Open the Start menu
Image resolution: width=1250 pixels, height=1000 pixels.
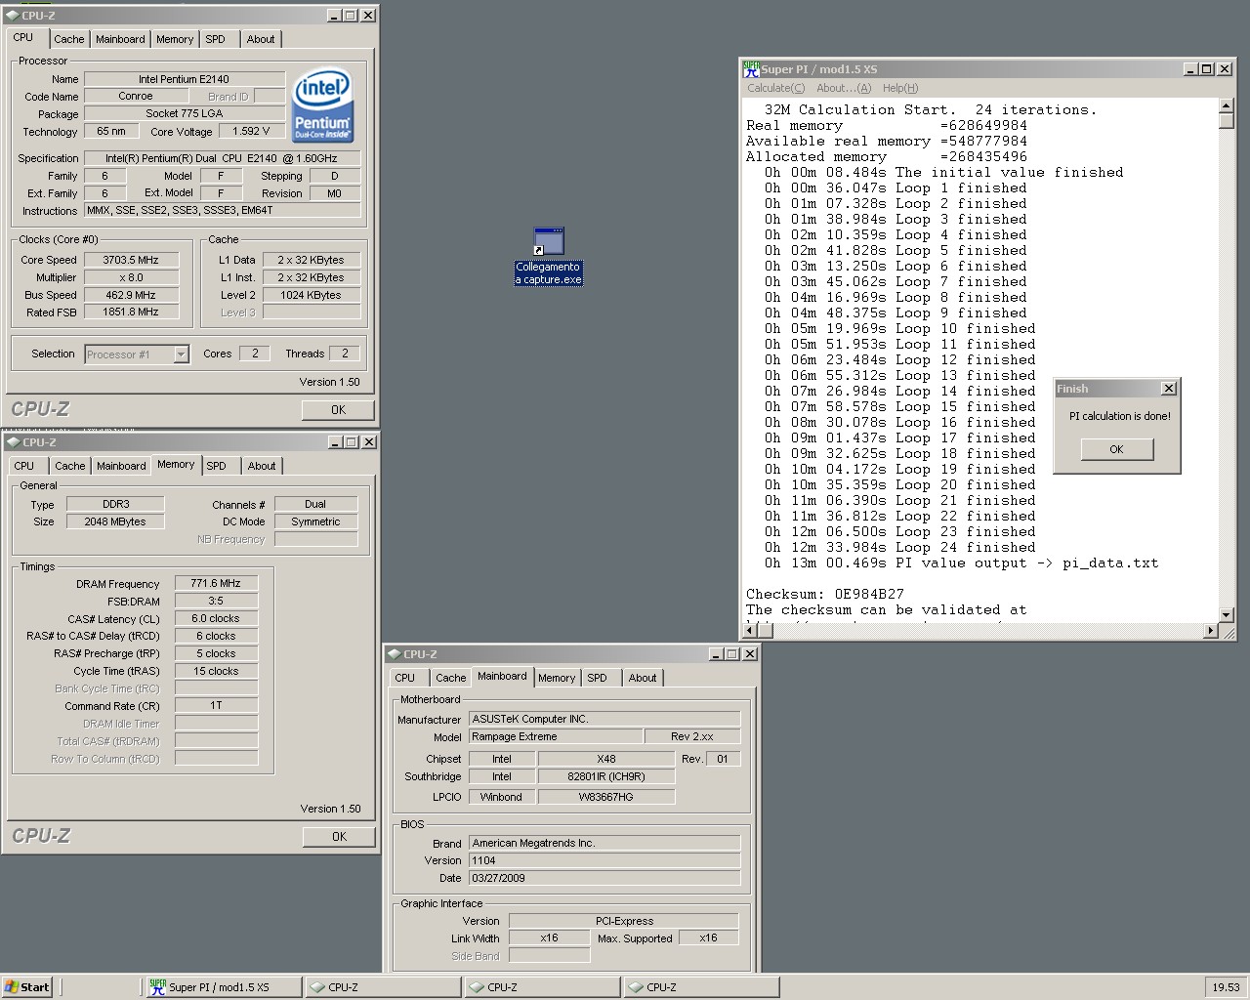coord(27,987)
